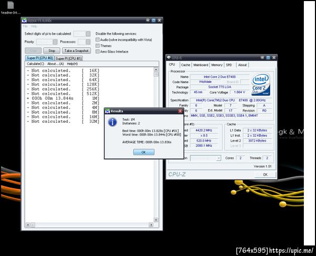
Task: Click vertical scrollbar down arrow in Super PI
Action: 156,220
